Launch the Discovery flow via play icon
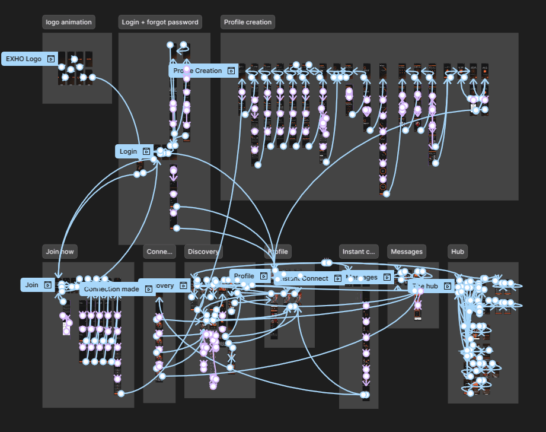Screen dimensions: 546x432 point(183,285)
